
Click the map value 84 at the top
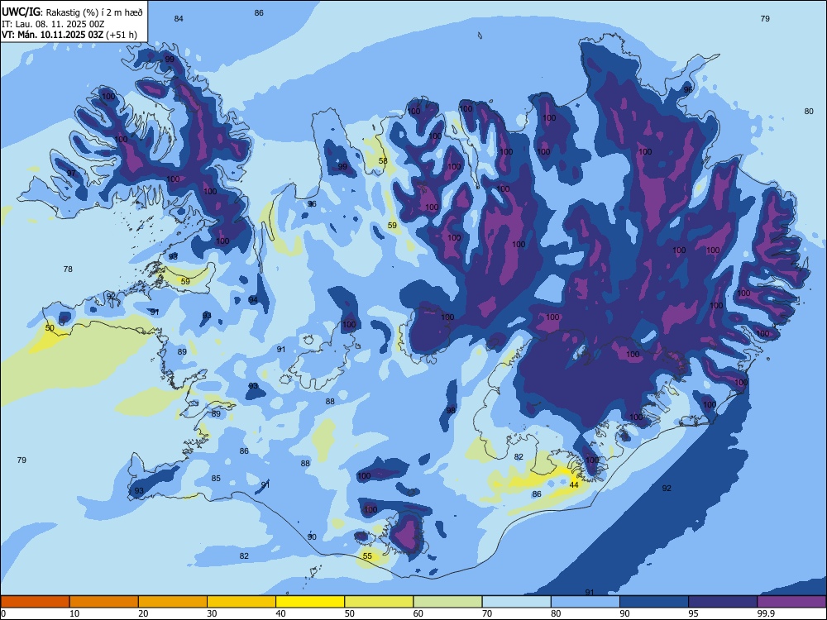click(x=179, y=18)
